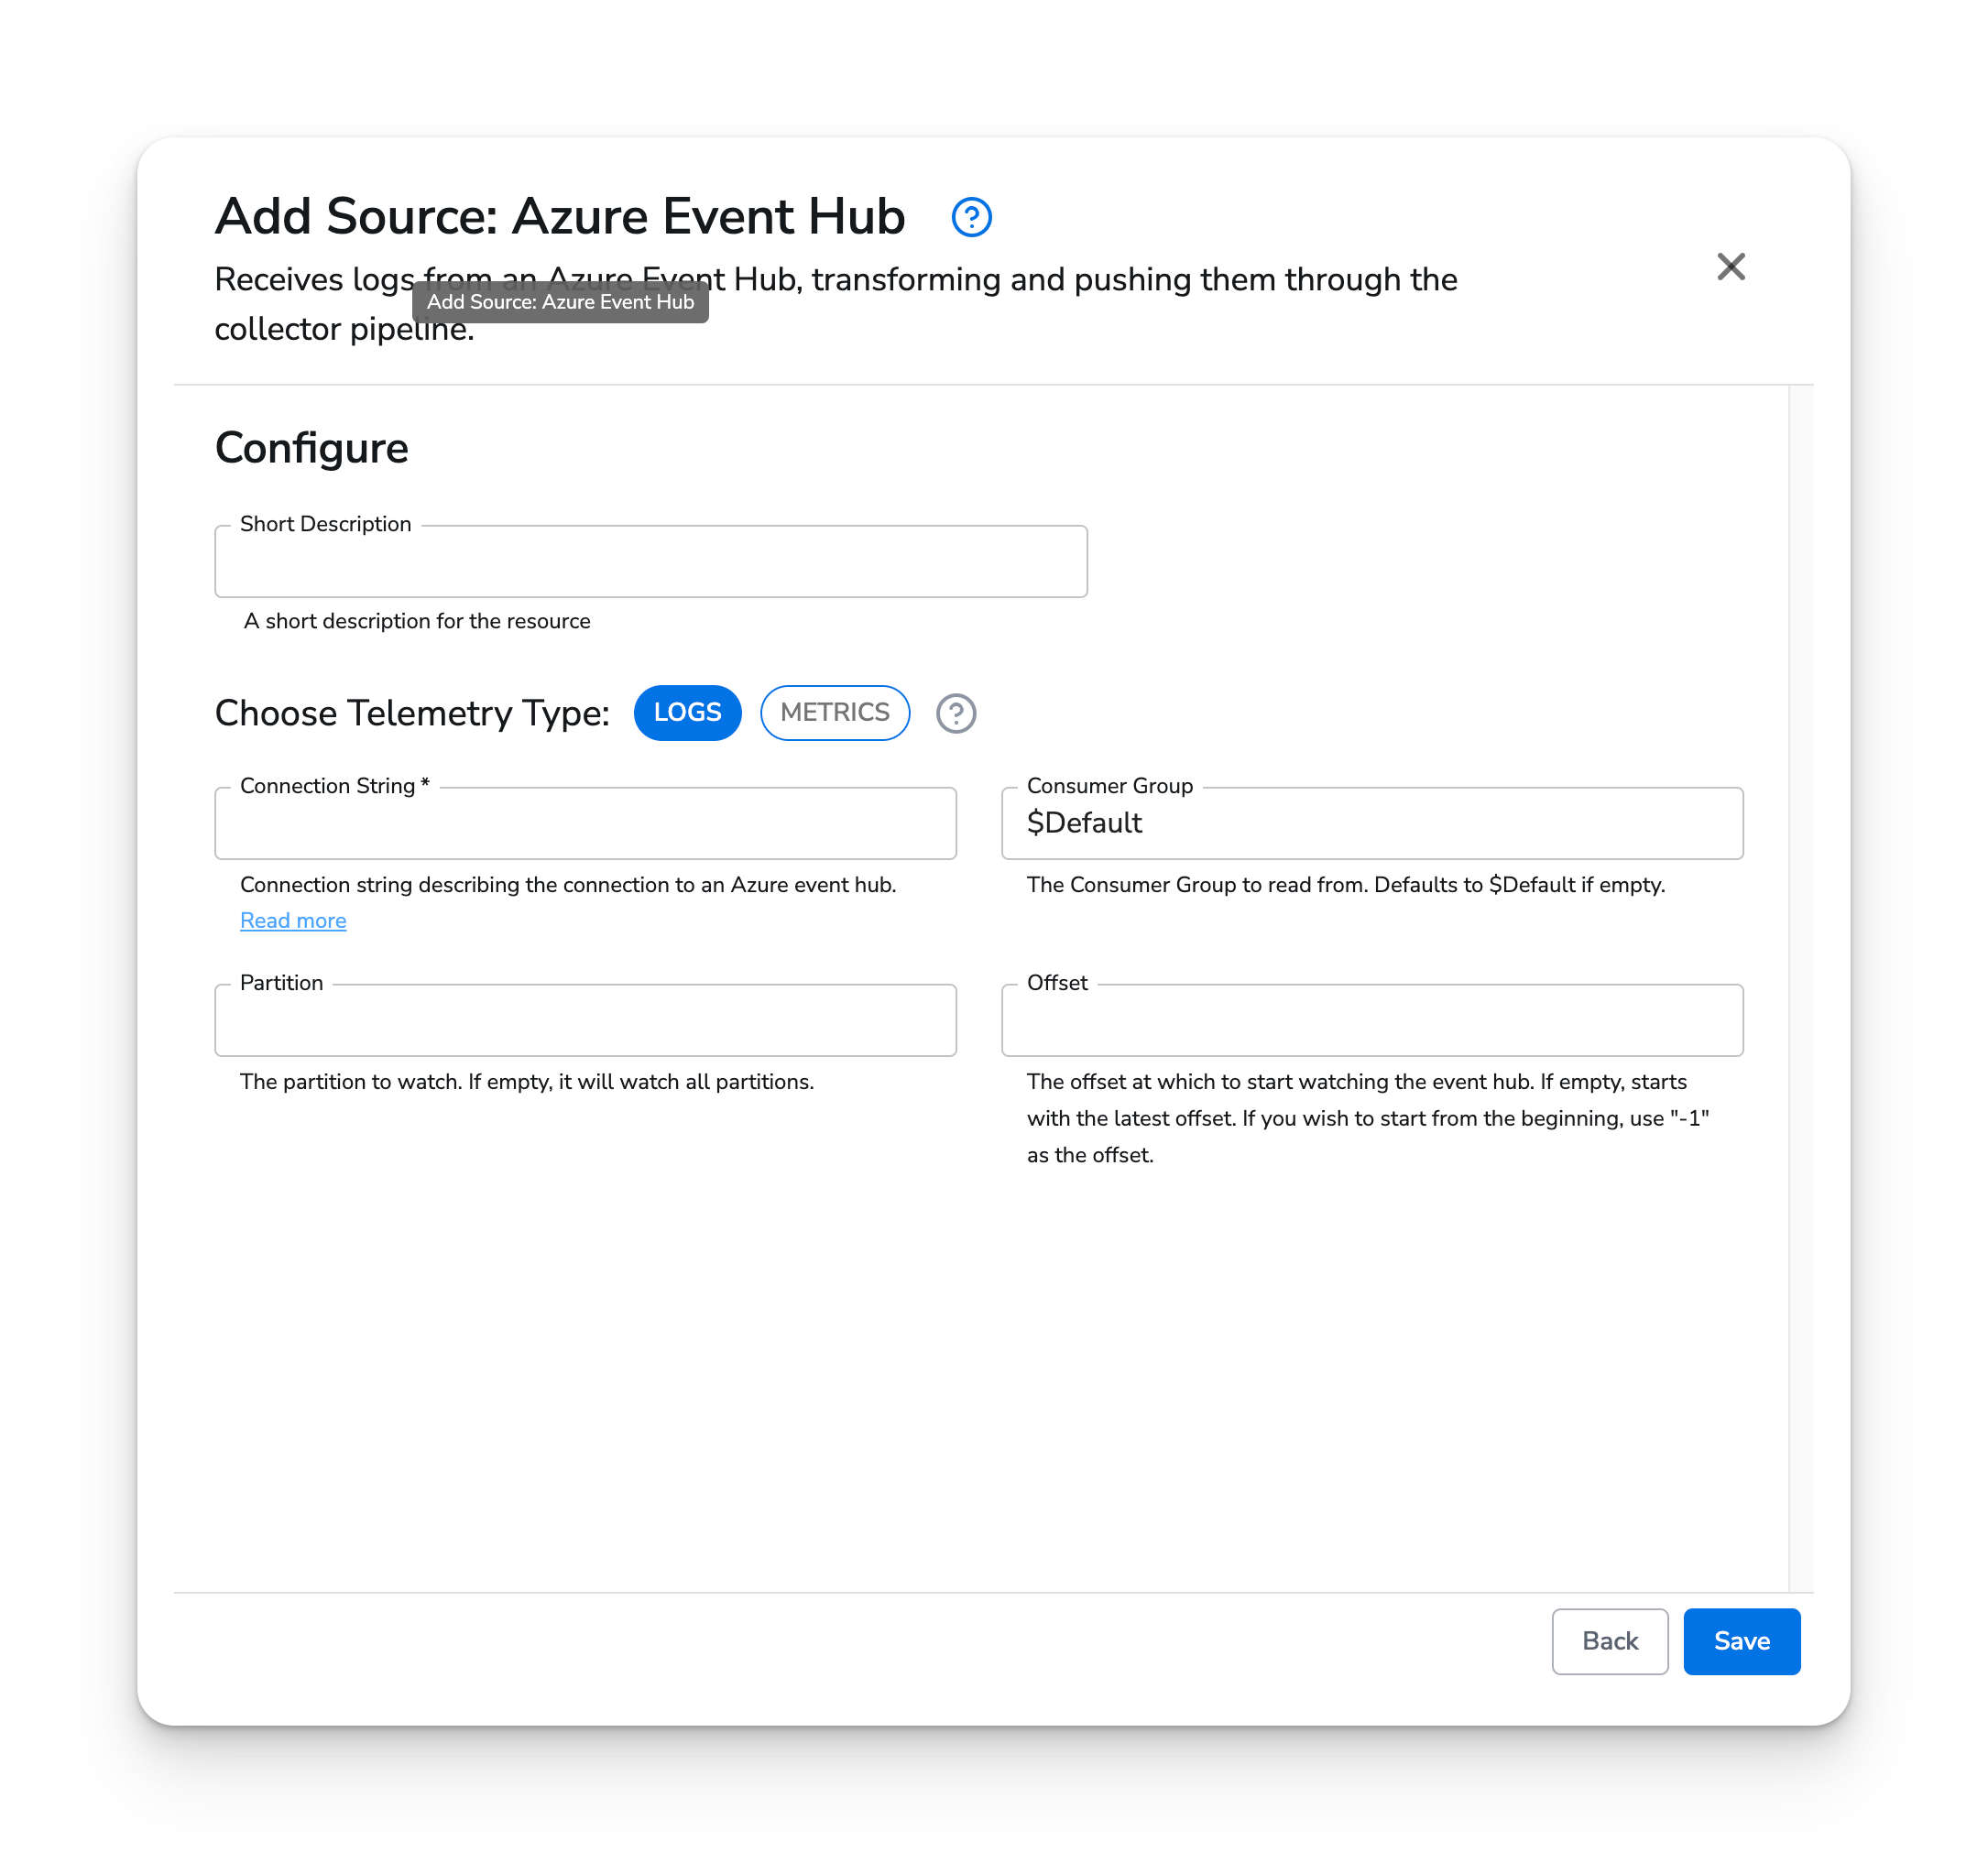Viewport: 1988px width, 1863px height.
Task: Select the Offset input box
Action: coord(1371,1020)
